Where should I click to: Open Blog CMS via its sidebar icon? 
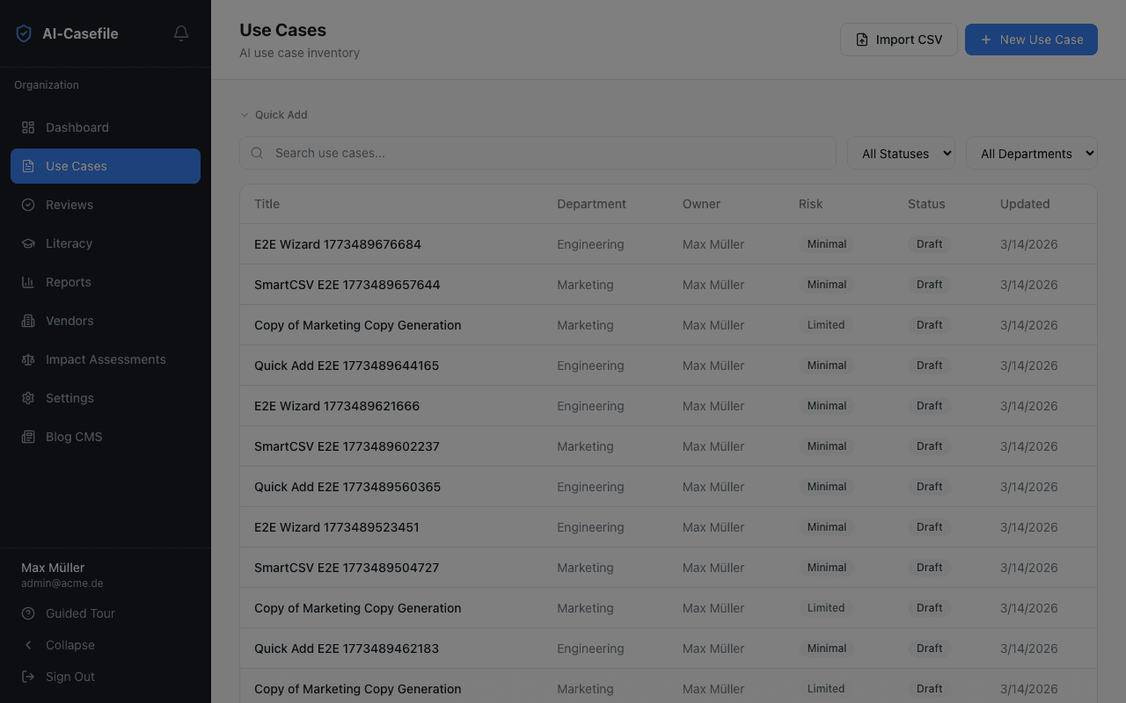27,437
